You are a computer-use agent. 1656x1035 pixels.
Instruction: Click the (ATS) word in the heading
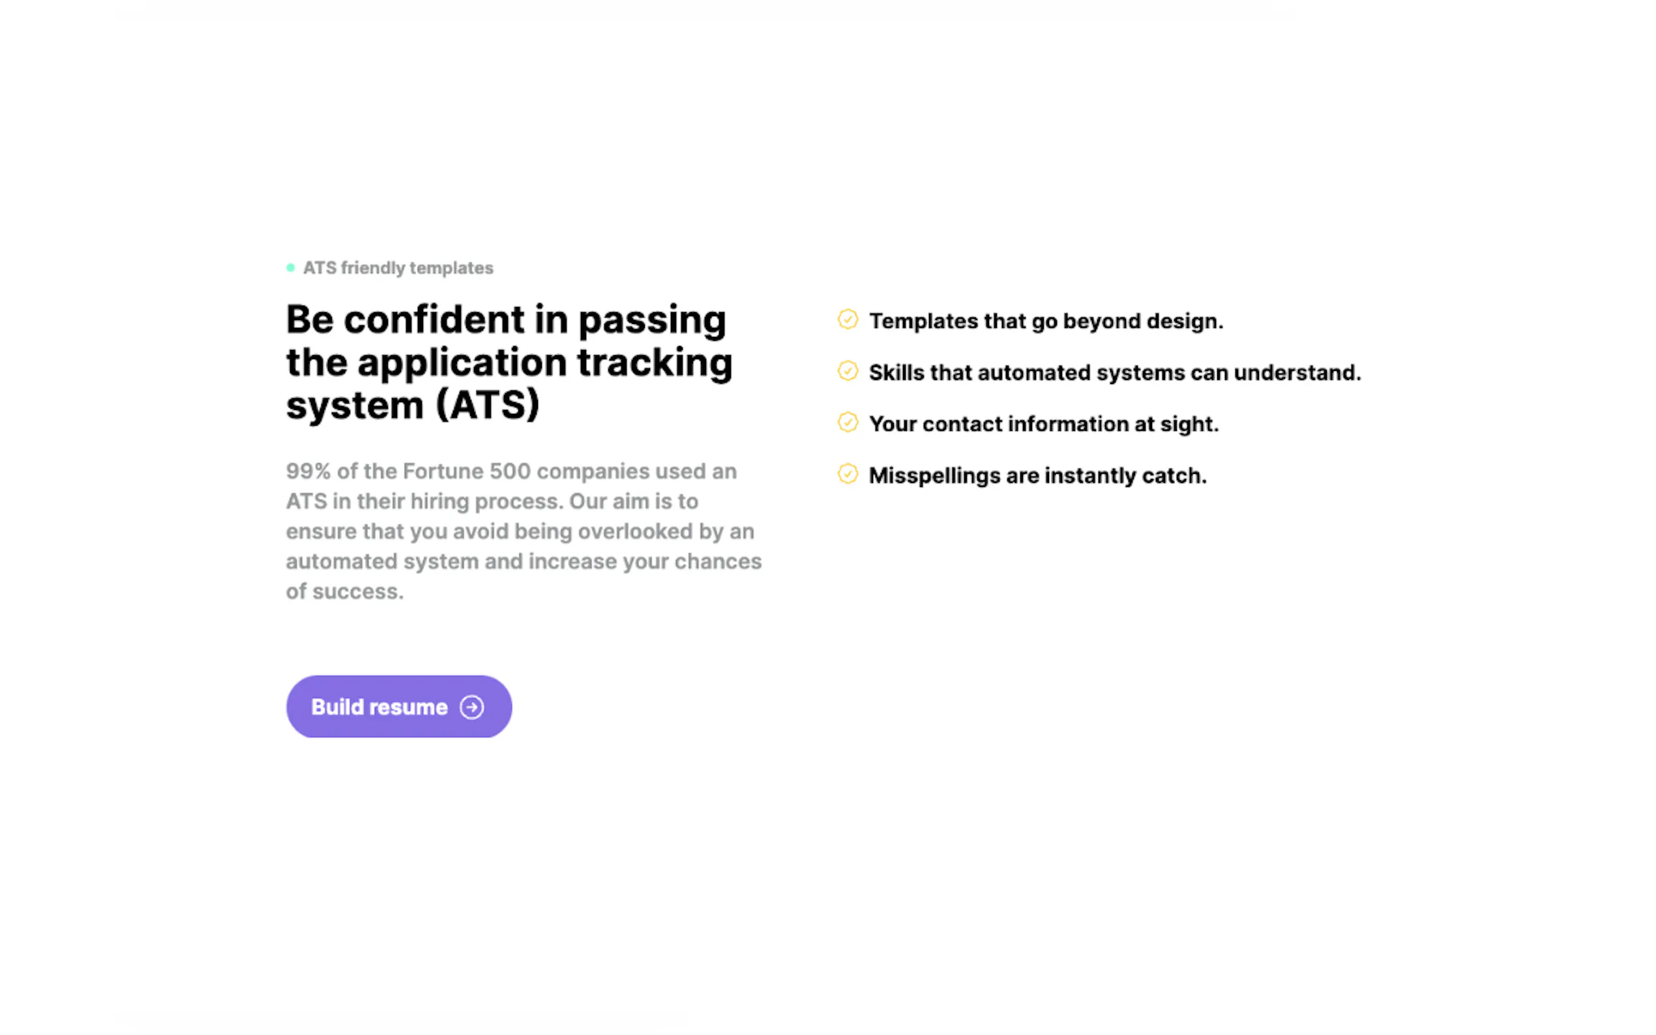point(488,405)
